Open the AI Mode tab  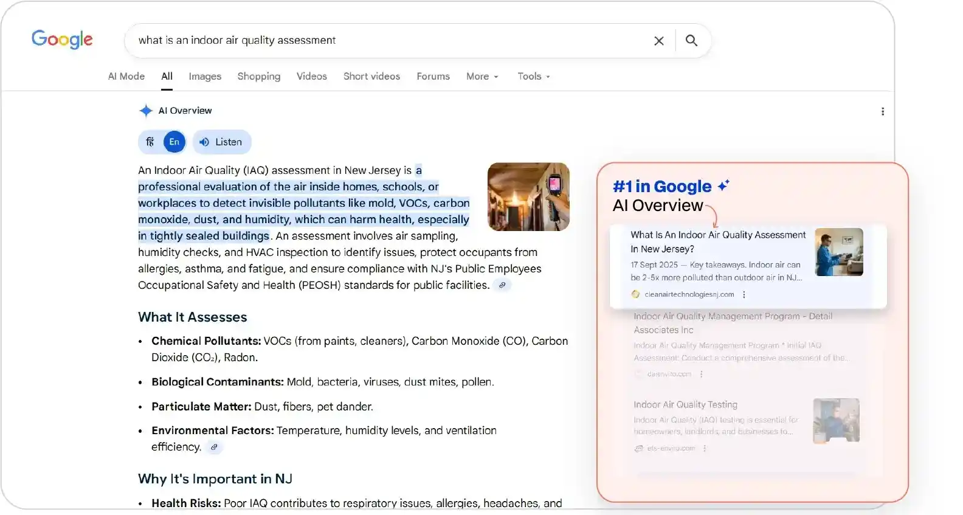(x=126, y=77)
